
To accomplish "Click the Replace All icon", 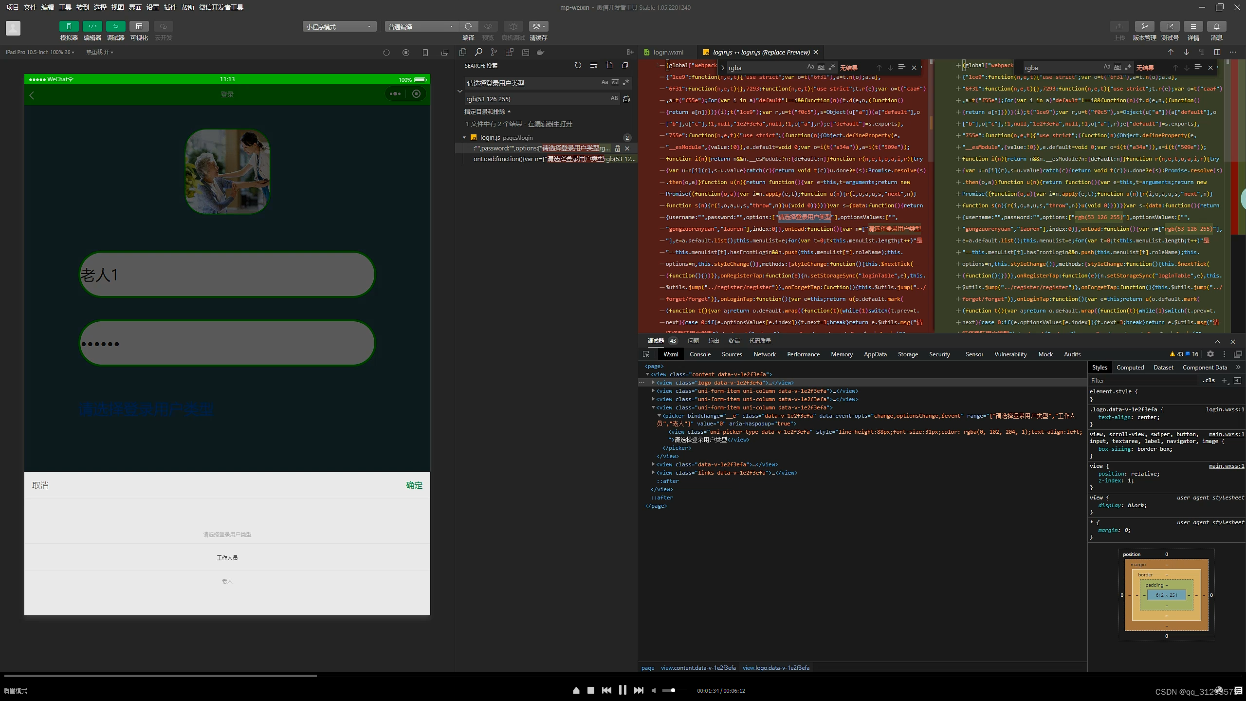I will (x=626, y=99).
